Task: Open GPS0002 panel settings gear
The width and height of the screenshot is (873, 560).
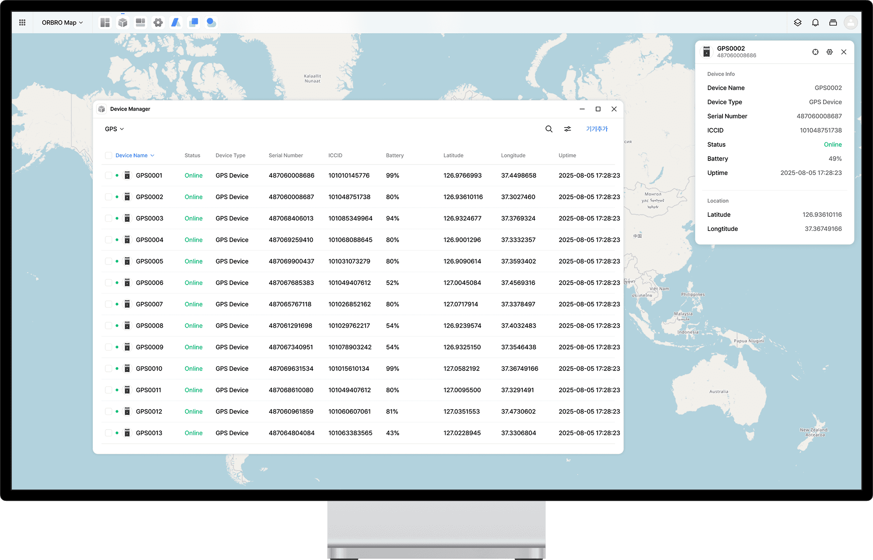Action: [829, 52]
